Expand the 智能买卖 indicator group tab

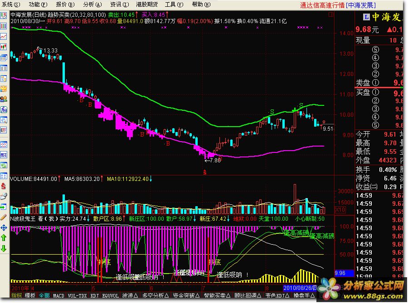(217, 295)
